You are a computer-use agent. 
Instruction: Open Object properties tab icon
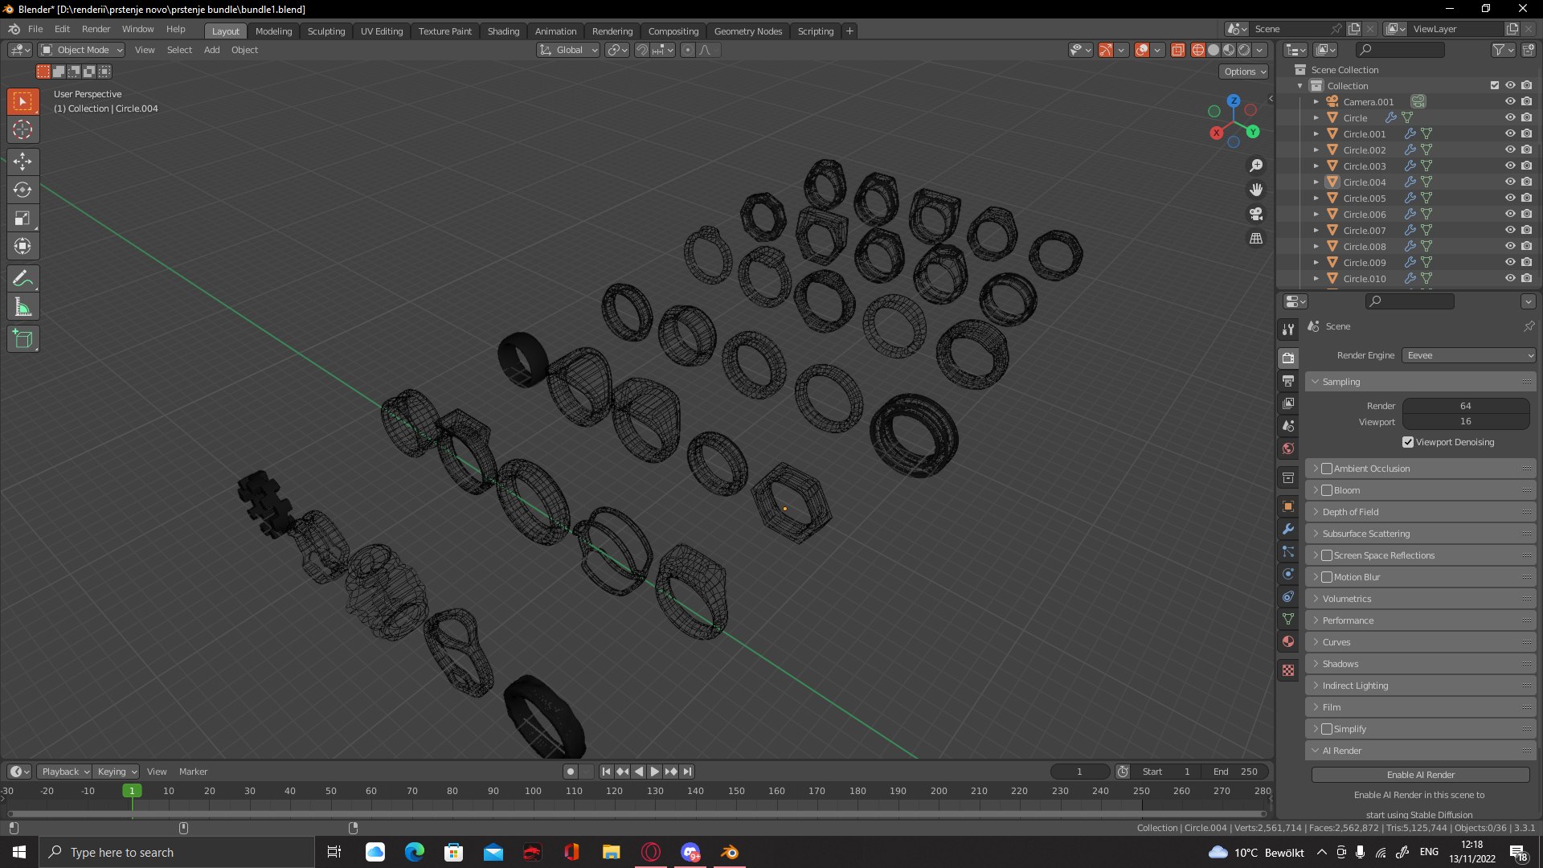[x=1288, y=506]
